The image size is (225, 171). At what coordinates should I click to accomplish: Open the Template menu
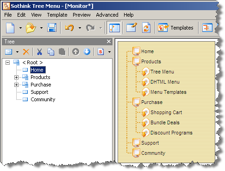tap(57, 15)
